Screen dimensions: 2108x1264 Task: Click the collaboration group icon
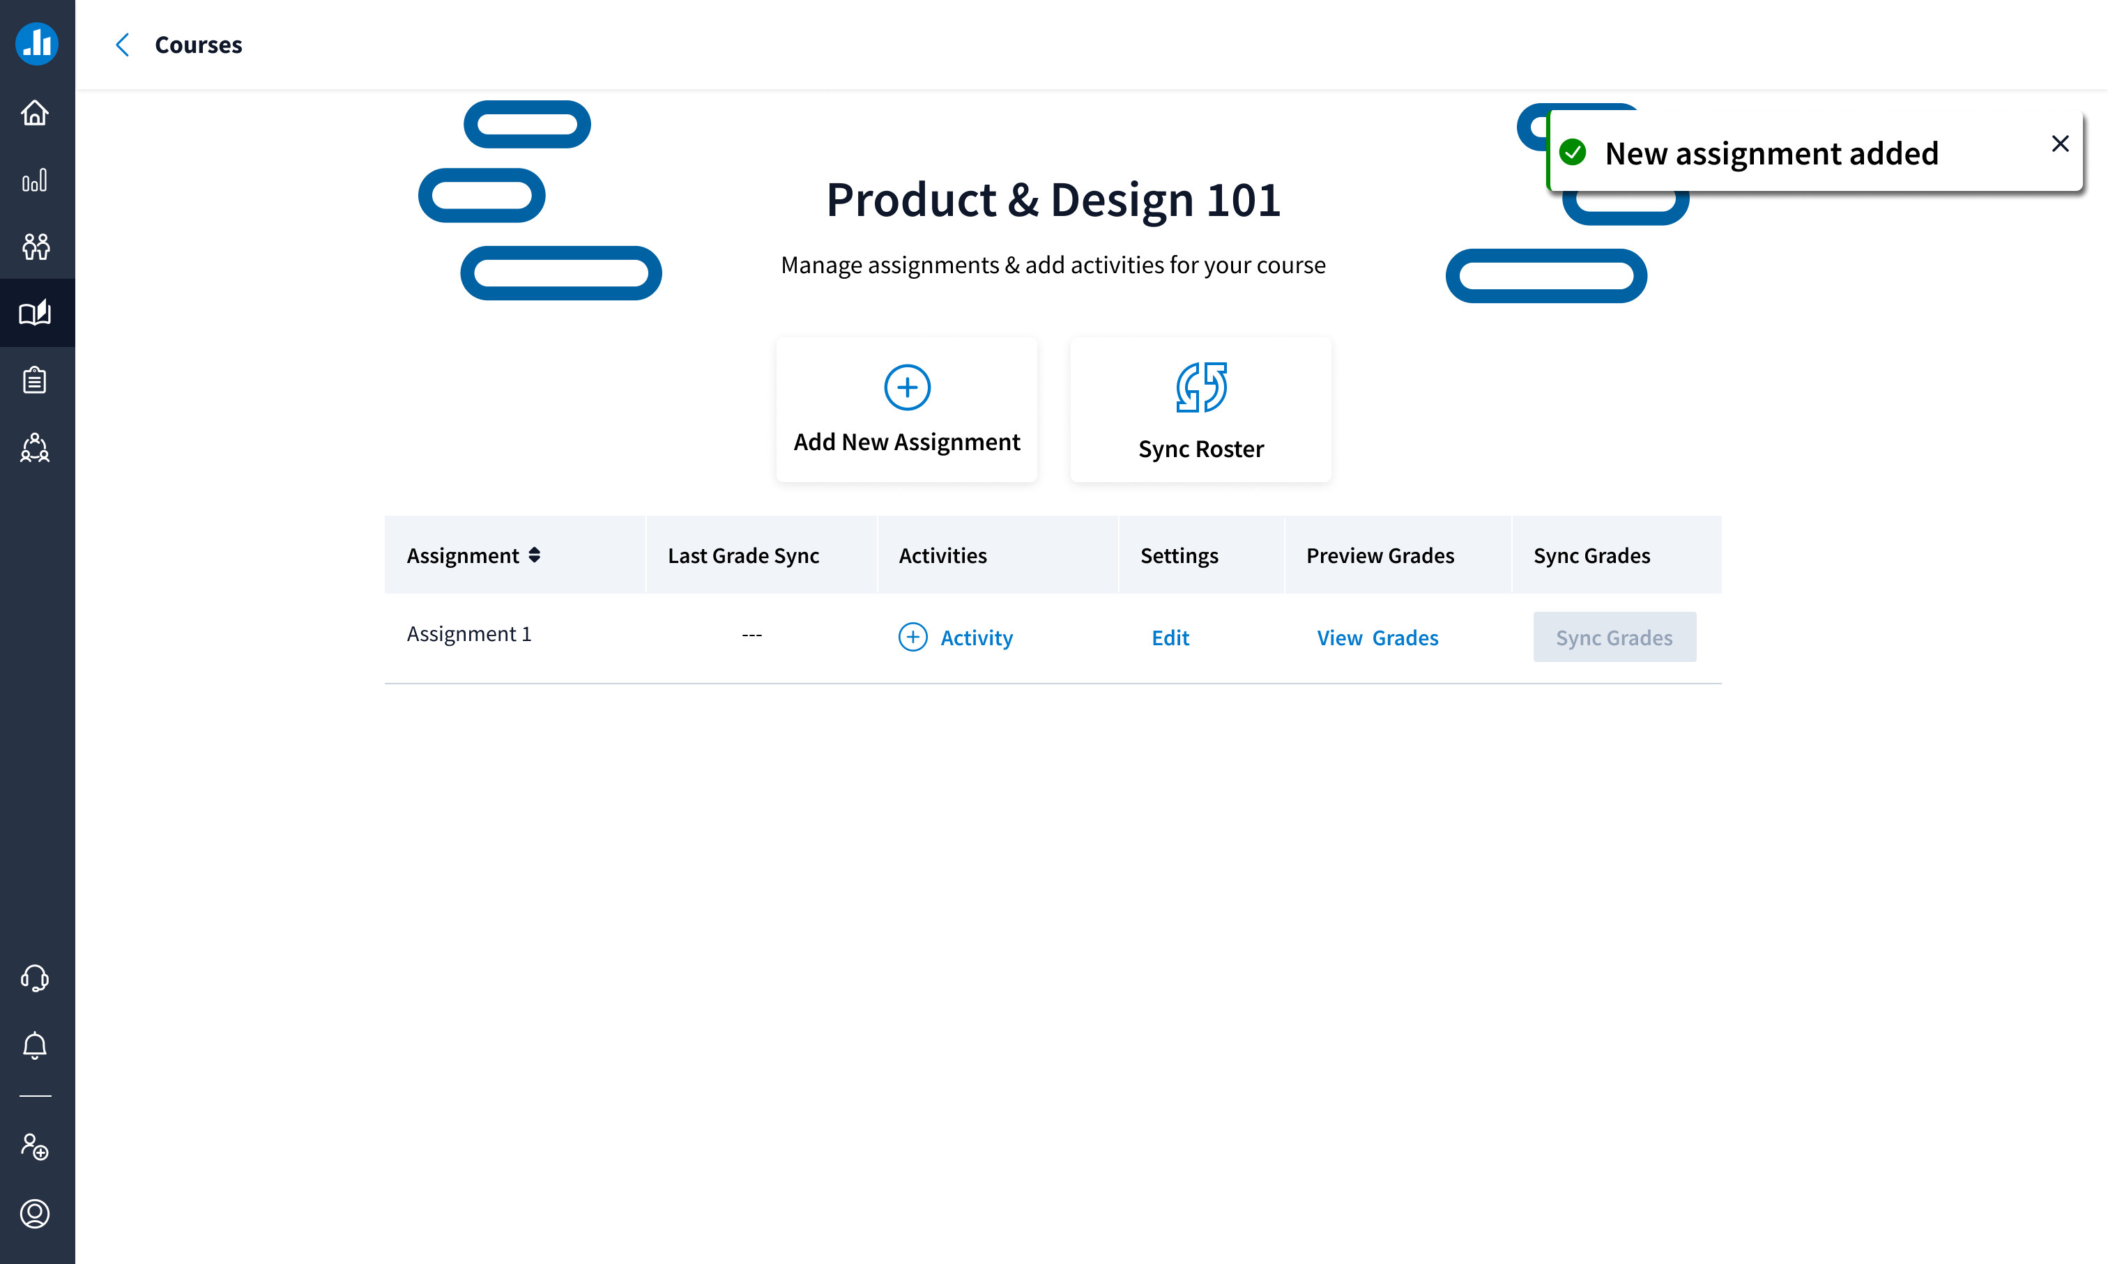(35, 449)
